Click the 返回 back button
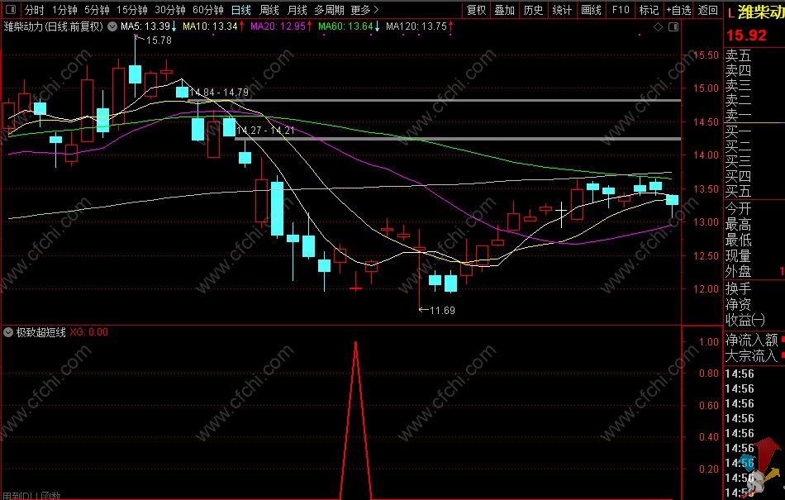Image resolution: width=785 pixels, height=500 pixels. pyautogui.click(x=707, y=10)
